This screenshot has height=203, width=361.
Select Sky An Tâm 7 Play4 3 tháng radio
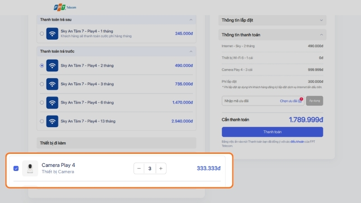(x=42, y=84)
